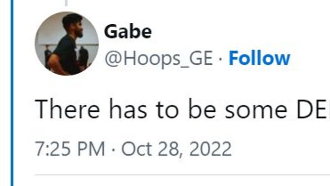
Task: Open the 7:25 PM timestamp
Action: point(70,149)
